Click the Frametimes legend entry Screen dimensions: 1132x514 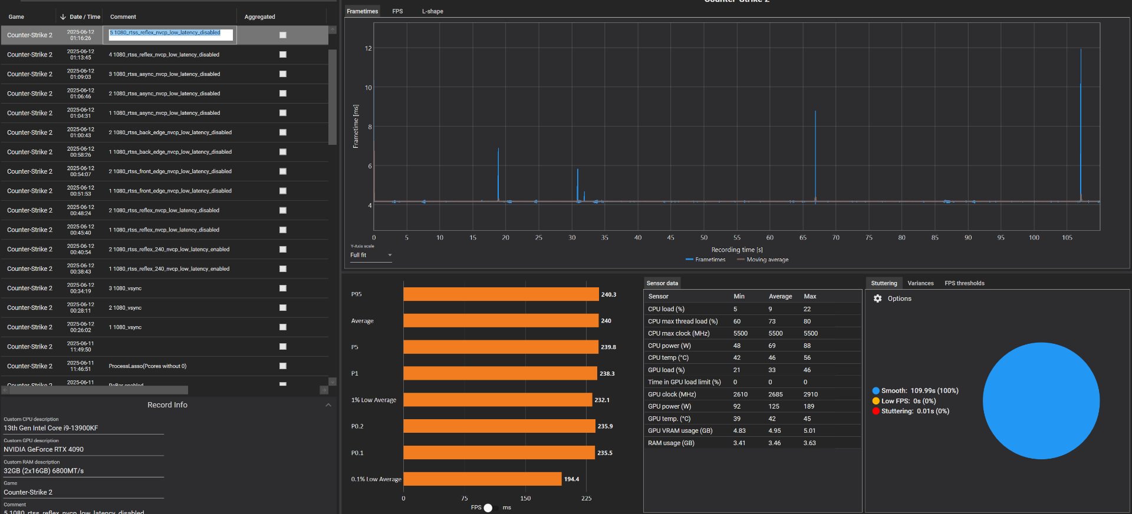pyautogui.click(x=705, y=260)
